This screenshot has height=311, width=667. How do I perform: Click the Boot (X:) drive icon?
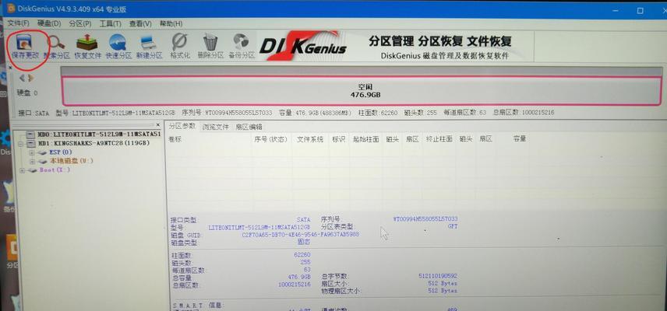pyautogui.click(x=32, y=170)
